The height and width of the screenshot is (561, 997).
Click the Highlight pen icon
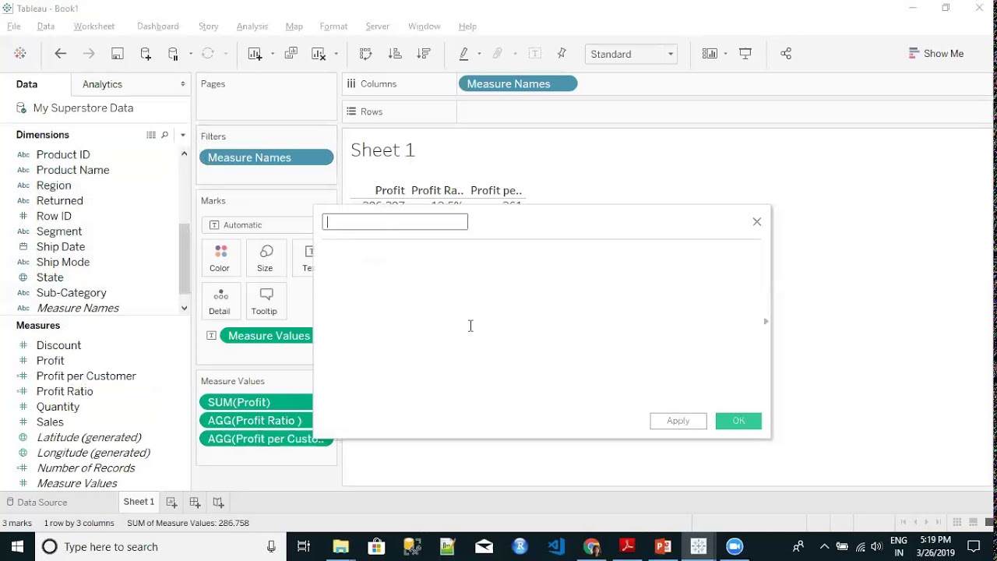tap(464, 54)
